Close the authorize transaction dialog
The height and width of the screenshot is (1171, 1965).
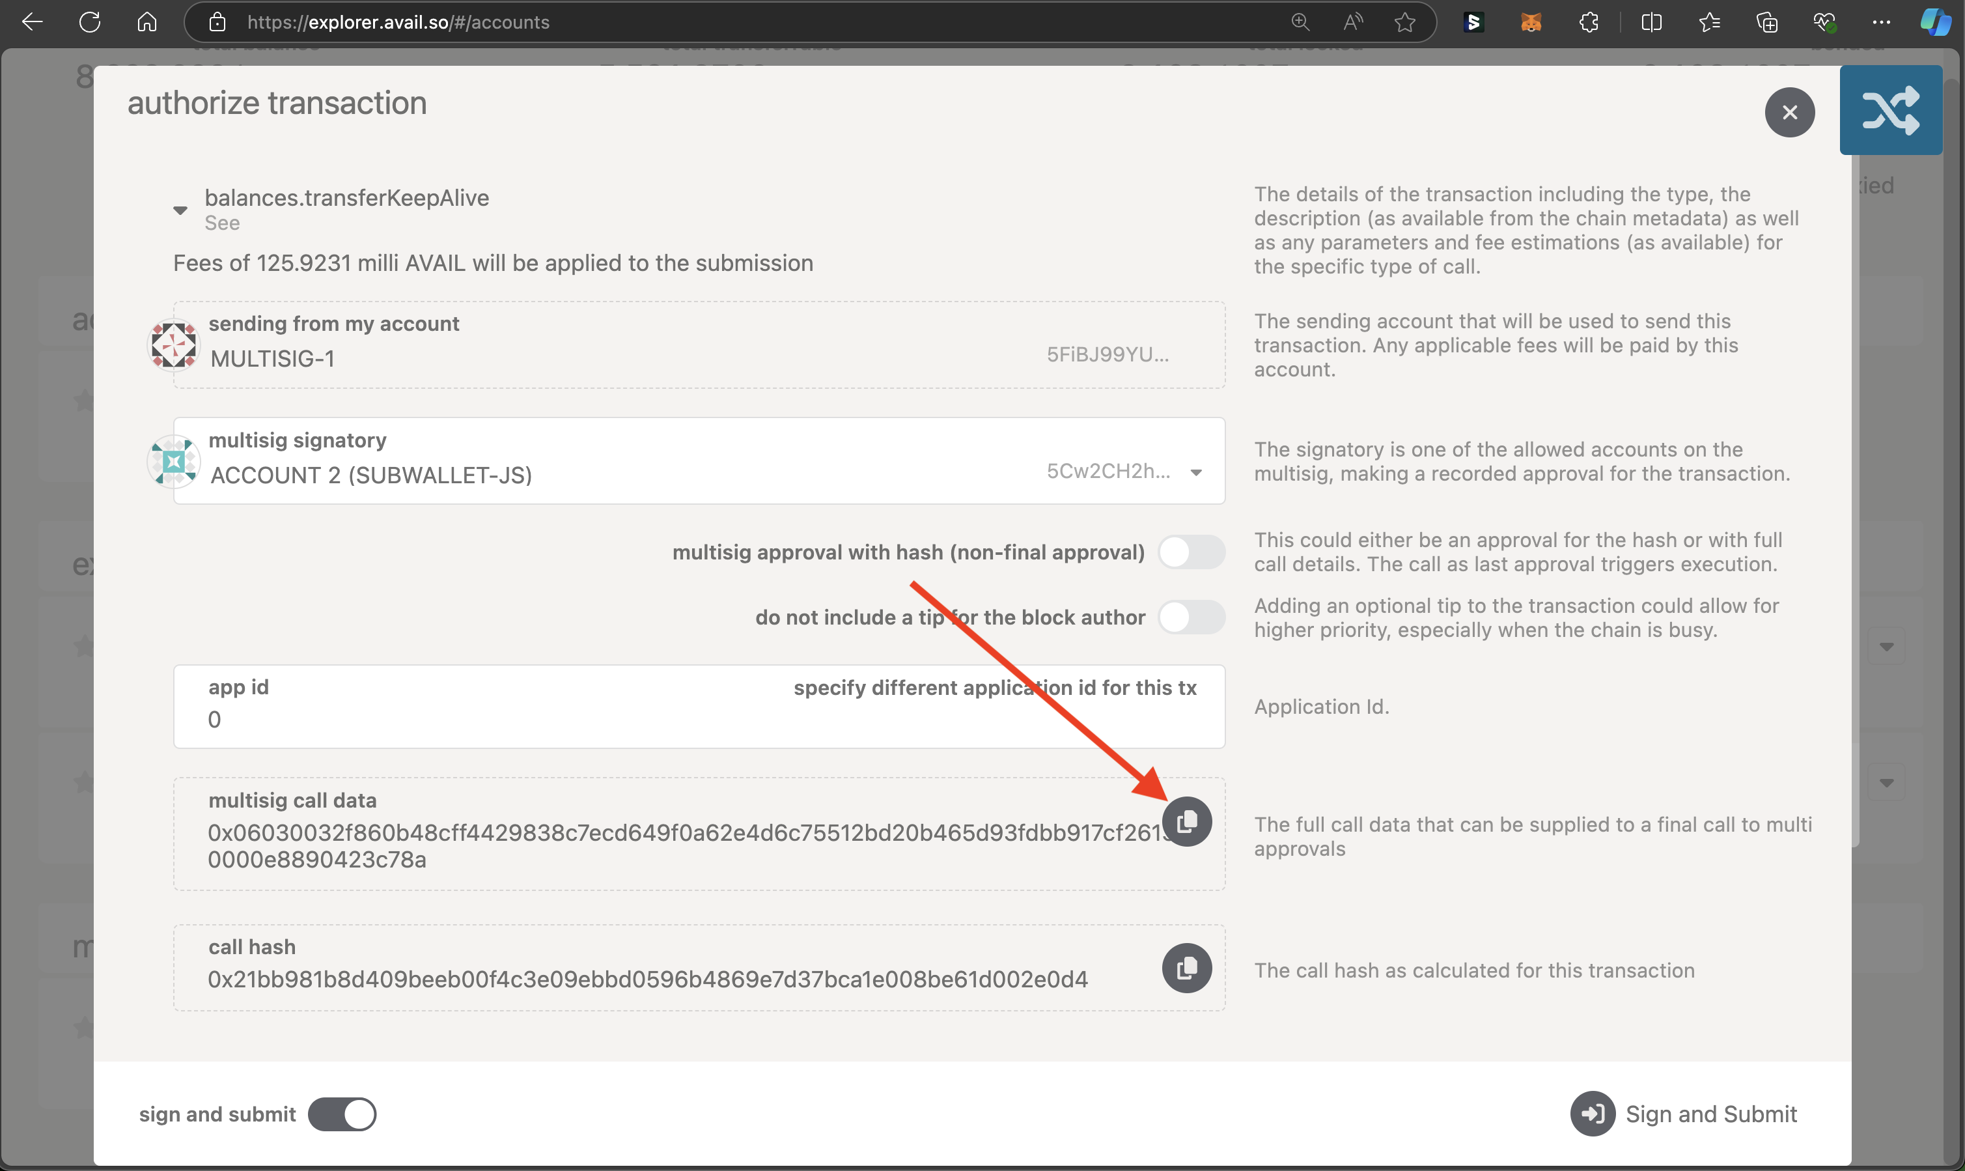(1789, 112)
